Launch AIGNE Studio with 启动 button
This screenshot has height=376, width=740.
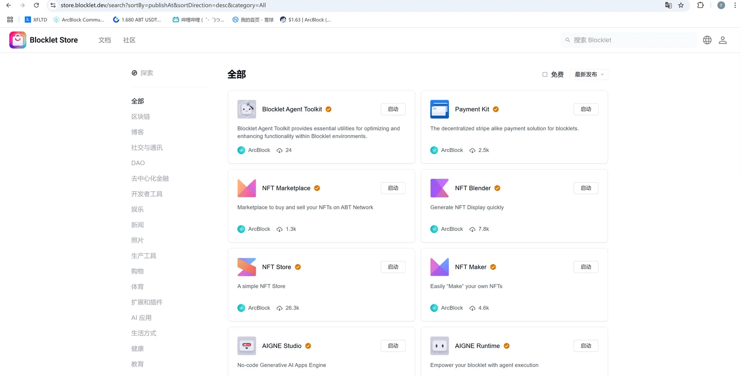click(x=393, y=346)
